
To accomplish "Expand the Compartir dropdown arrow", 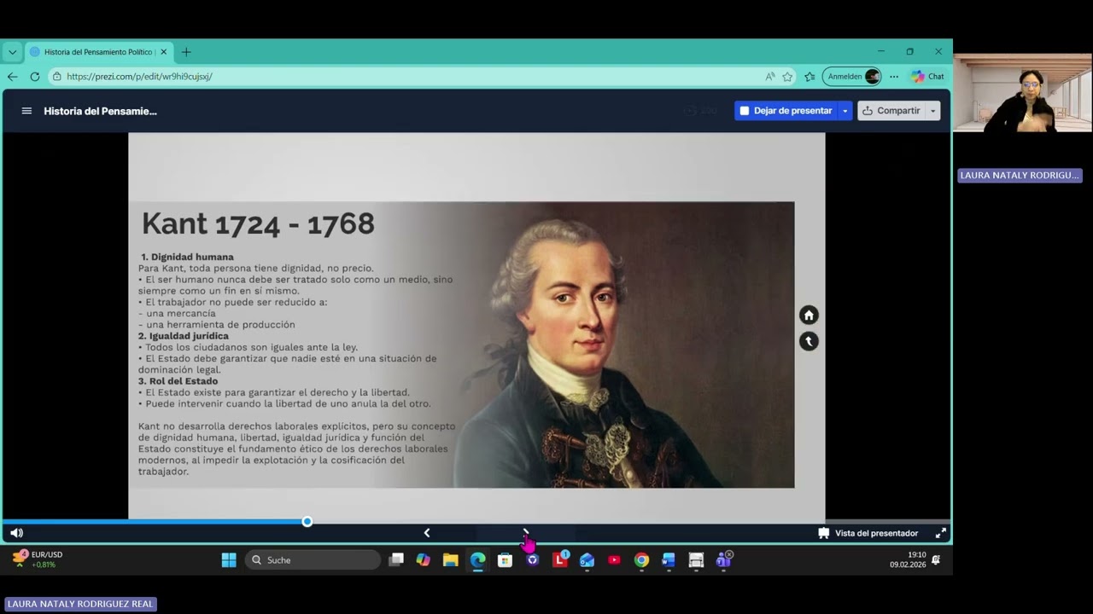I will [x=932, y=111].
